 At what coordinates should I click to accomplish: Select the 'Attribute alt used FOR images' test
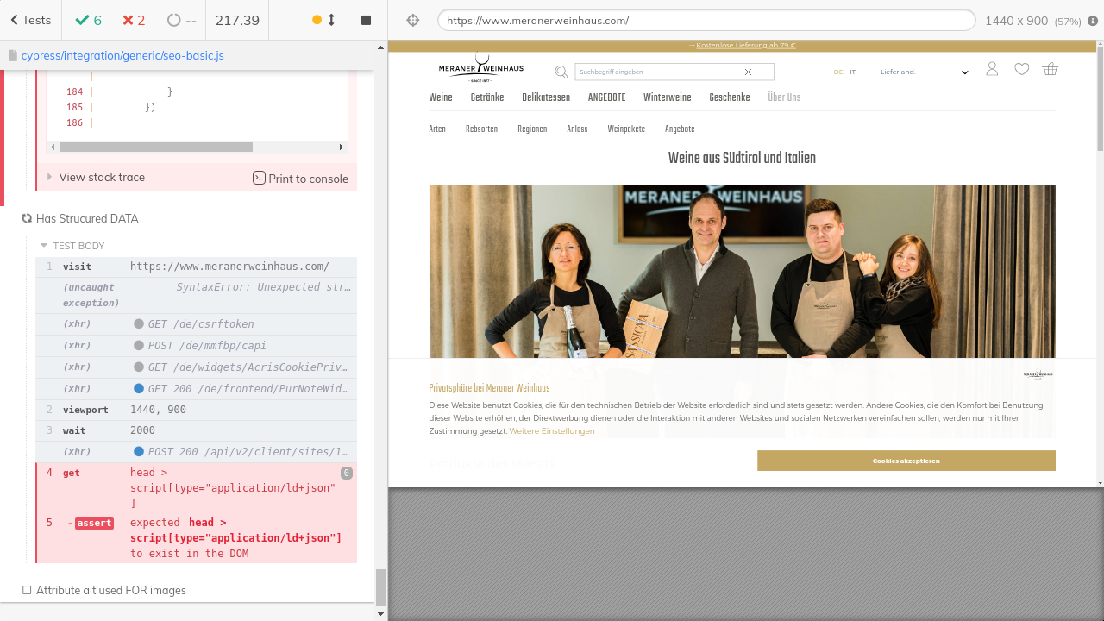pos(110,591)
